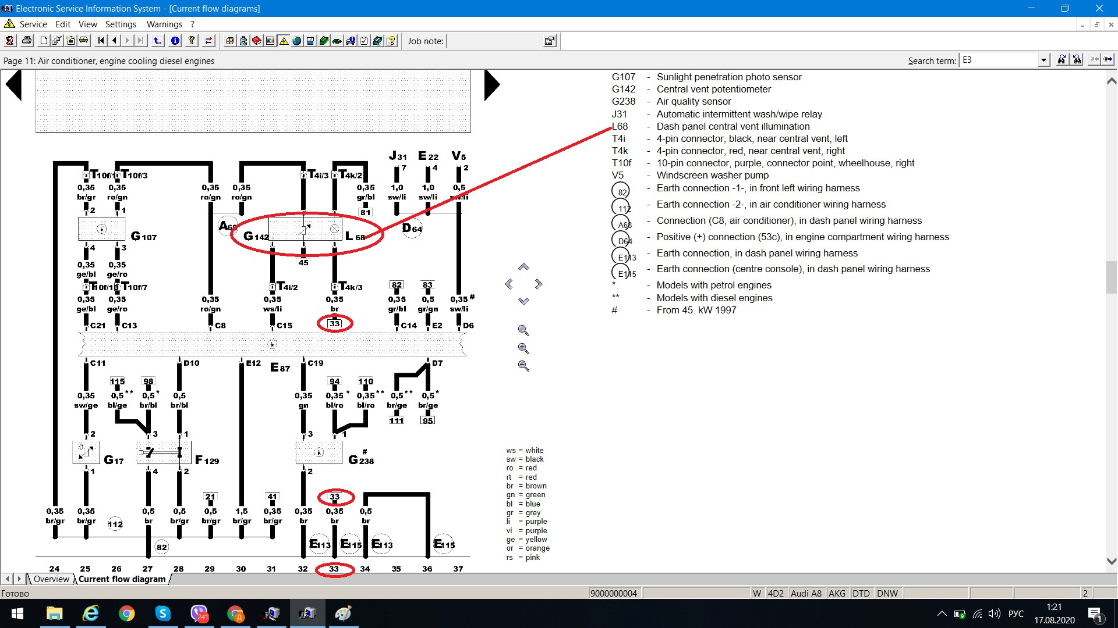Screen dimensions: 1118x628
Task: Pan diagram up with the up chevron
Action: (x=523, y=267)
